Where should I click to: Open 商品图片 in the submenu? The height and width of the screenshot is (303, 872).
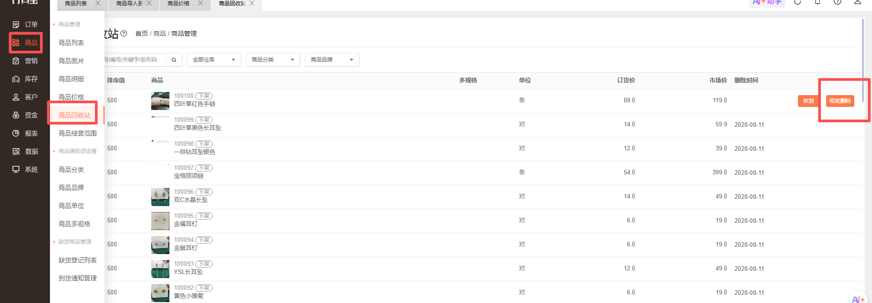click(71, 61)
